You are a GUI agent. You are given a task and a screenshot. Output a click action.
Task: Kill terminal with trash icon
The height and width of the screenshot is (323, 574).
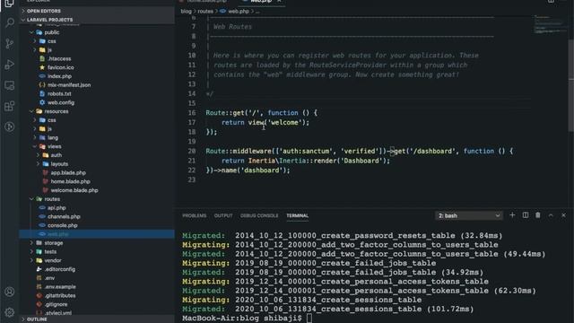pyautogui.click(x=538, y=215)
